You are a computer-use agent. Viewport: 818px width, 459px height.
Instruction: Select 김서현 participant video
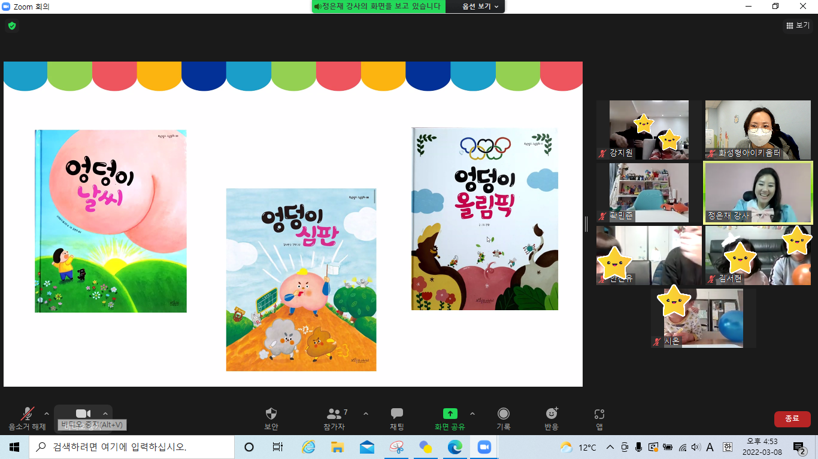point(758,255)
